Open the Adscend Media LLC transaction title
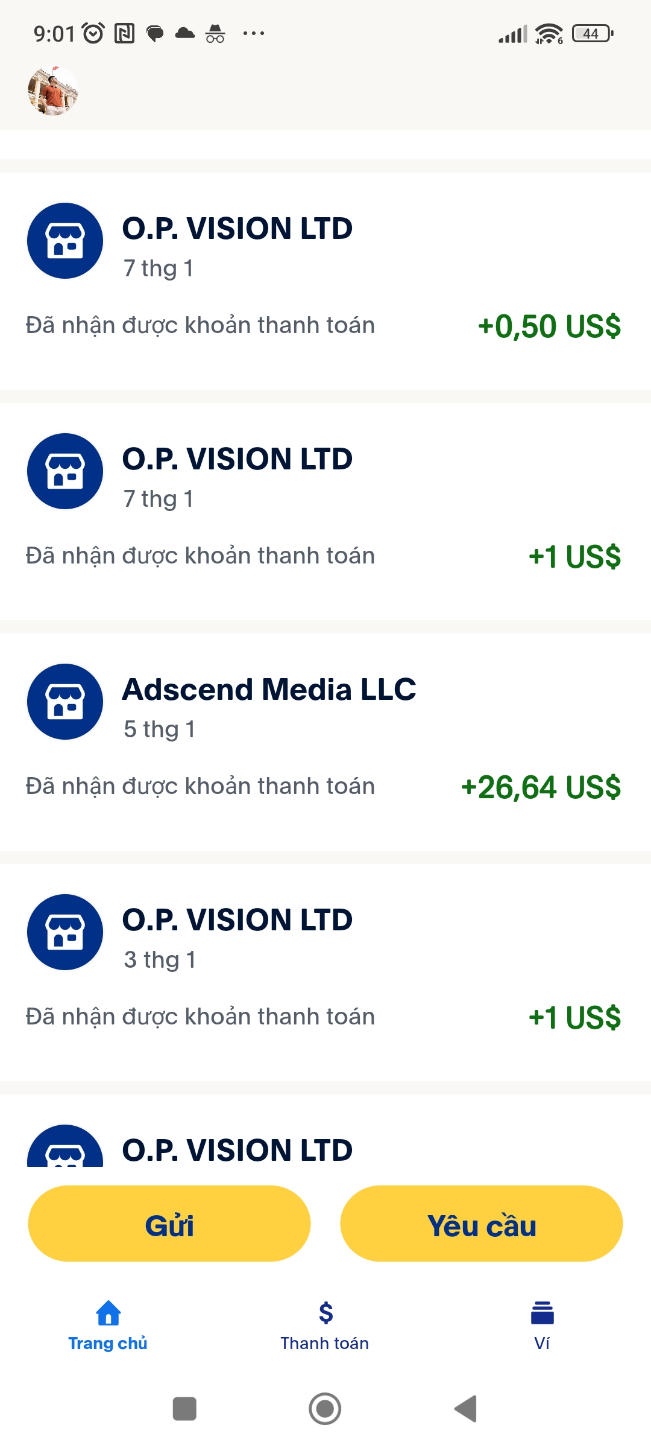This screenshot has height=1448, width=651. [269, 690]
